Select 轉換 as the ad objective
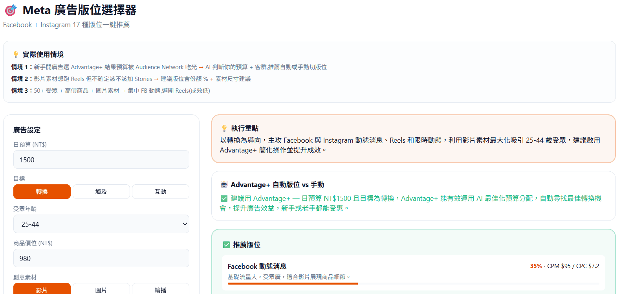 [42, 192]
